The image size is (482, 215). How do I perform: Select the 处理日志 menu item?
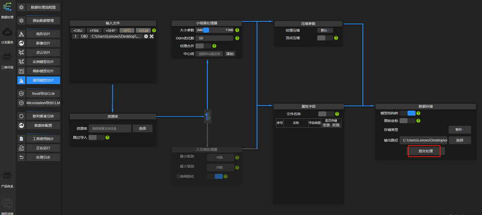pyautogui.click(x=43, y=157)
